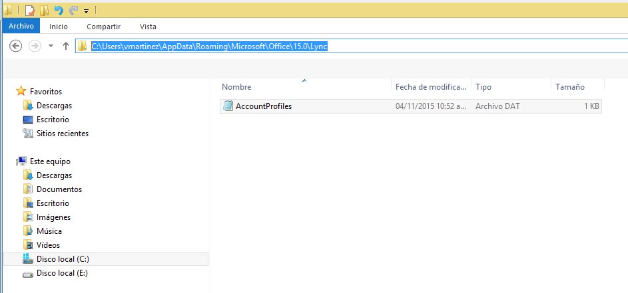
Task: Click the Documentos folder icon
Action: (x=28, y=189)
